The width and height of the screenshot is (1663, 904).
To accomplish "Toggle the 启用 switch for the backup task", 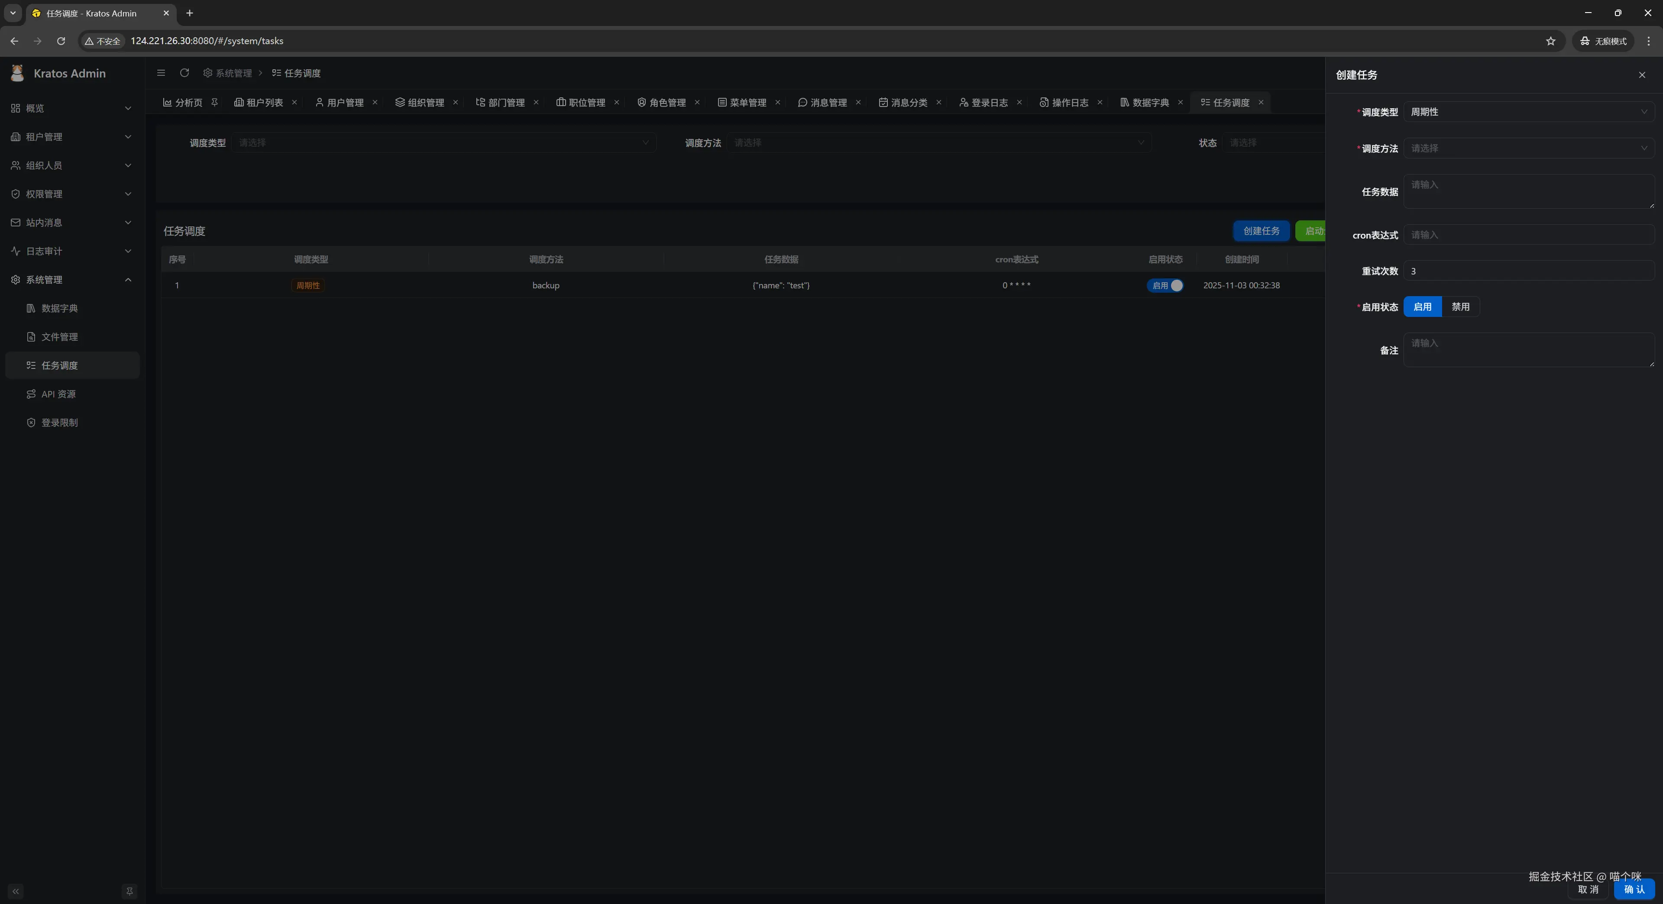I will click(x=1165, y=285).
